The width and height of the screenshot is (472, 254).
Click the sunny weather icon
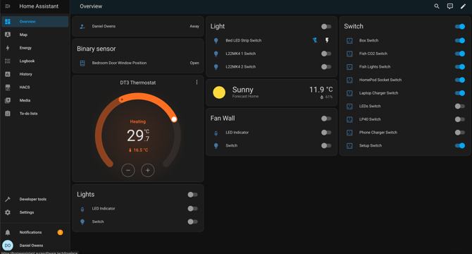click(x=219, y=92)
